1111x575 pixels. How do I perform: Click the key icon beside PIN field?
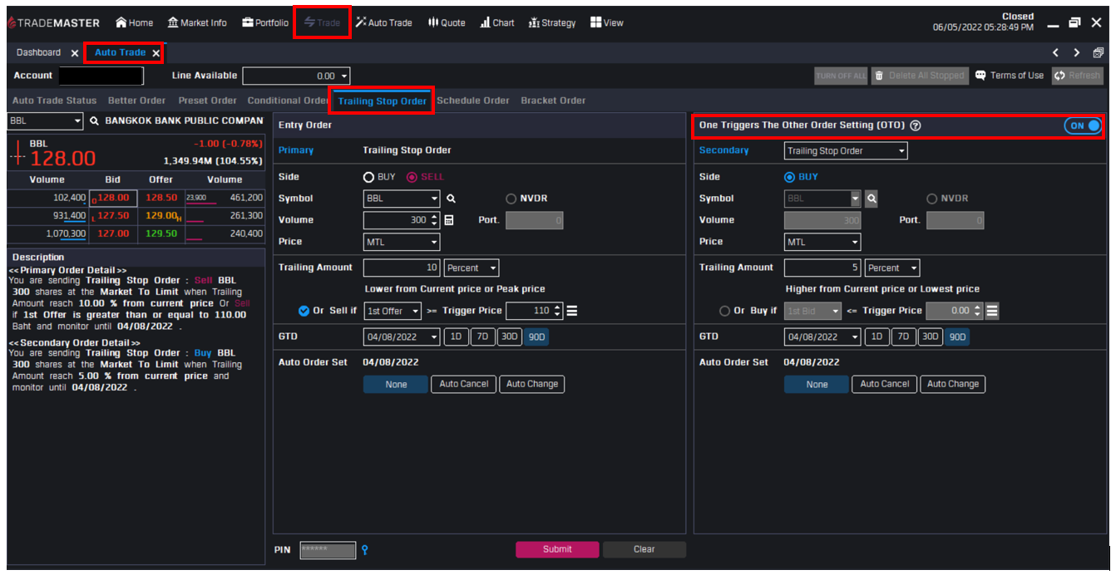tap(365, 549)
